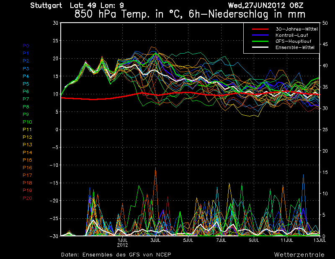Click the P2 ensemble member label

26,61
